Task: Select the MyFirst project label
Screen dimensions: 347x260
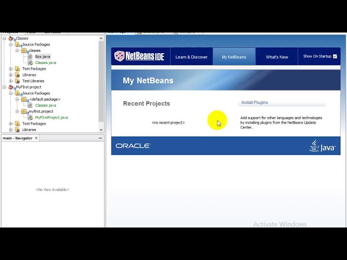Action: point(29,87)
